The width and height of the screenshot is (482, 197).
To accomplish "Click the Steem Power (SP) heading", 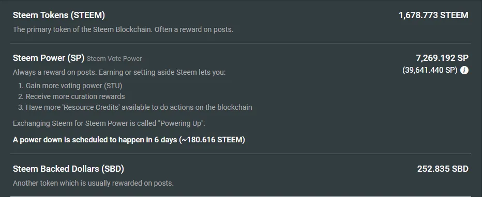I will [49, 58].
